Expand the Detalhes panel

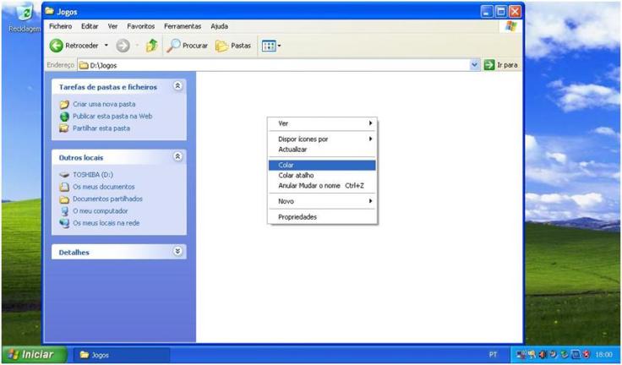click(x=177, y=252)
